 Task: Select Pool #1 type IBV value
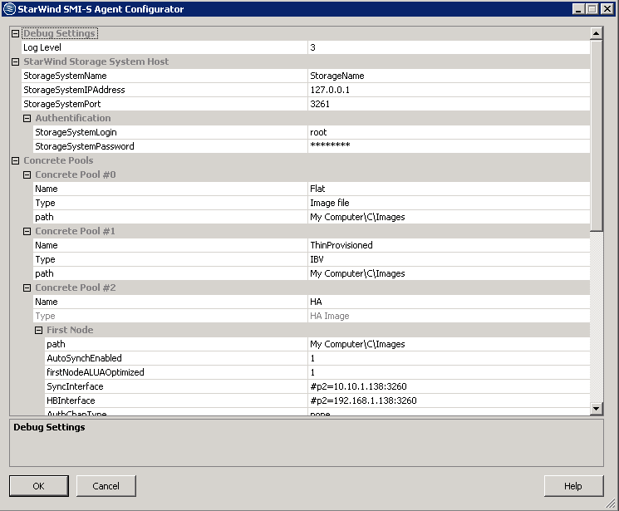(449, 259)
